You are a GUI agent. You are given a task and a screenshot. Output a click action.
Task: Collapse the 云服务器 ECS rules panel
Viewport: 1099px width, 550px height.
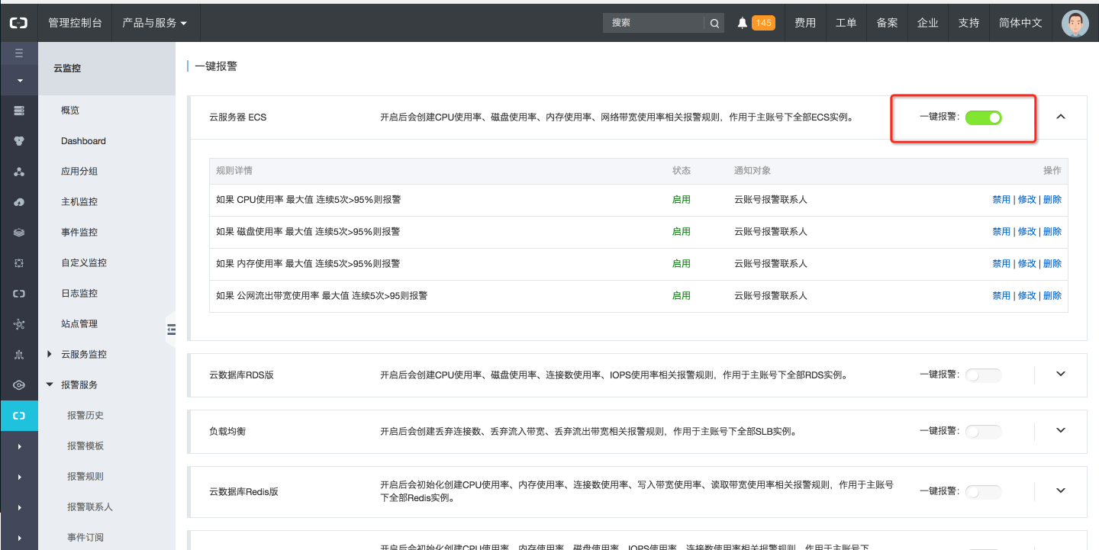pyautogui.click(x=1060, y=117)
